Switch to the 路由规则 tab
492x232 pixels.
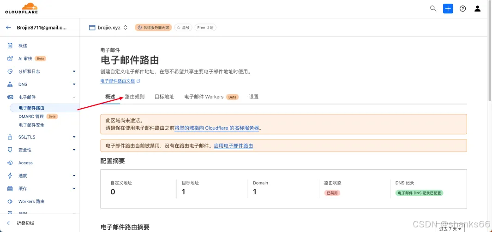[x=135, y=97]
